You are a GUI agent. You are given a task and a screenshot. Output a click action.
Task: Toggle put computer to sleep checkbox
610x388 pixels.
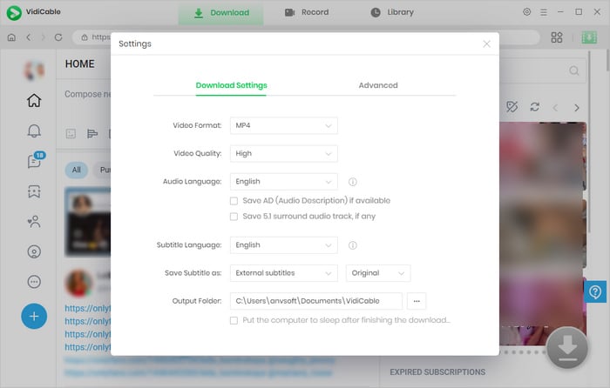click(x=234, y=320)
